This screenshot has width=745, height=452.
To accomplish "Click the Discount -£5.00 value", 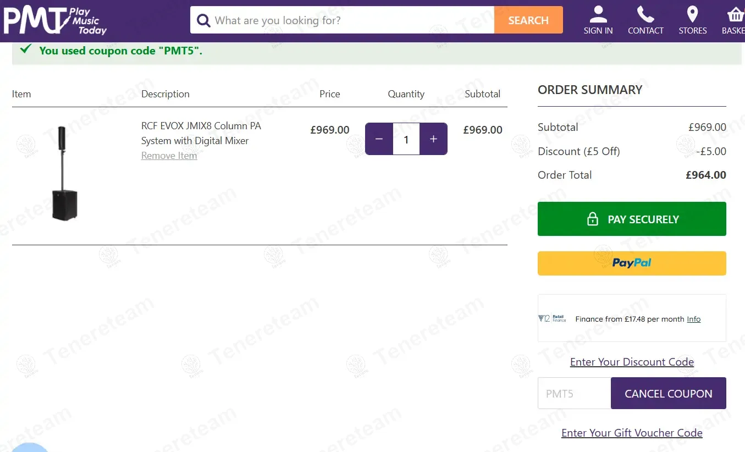I will 711,151.
